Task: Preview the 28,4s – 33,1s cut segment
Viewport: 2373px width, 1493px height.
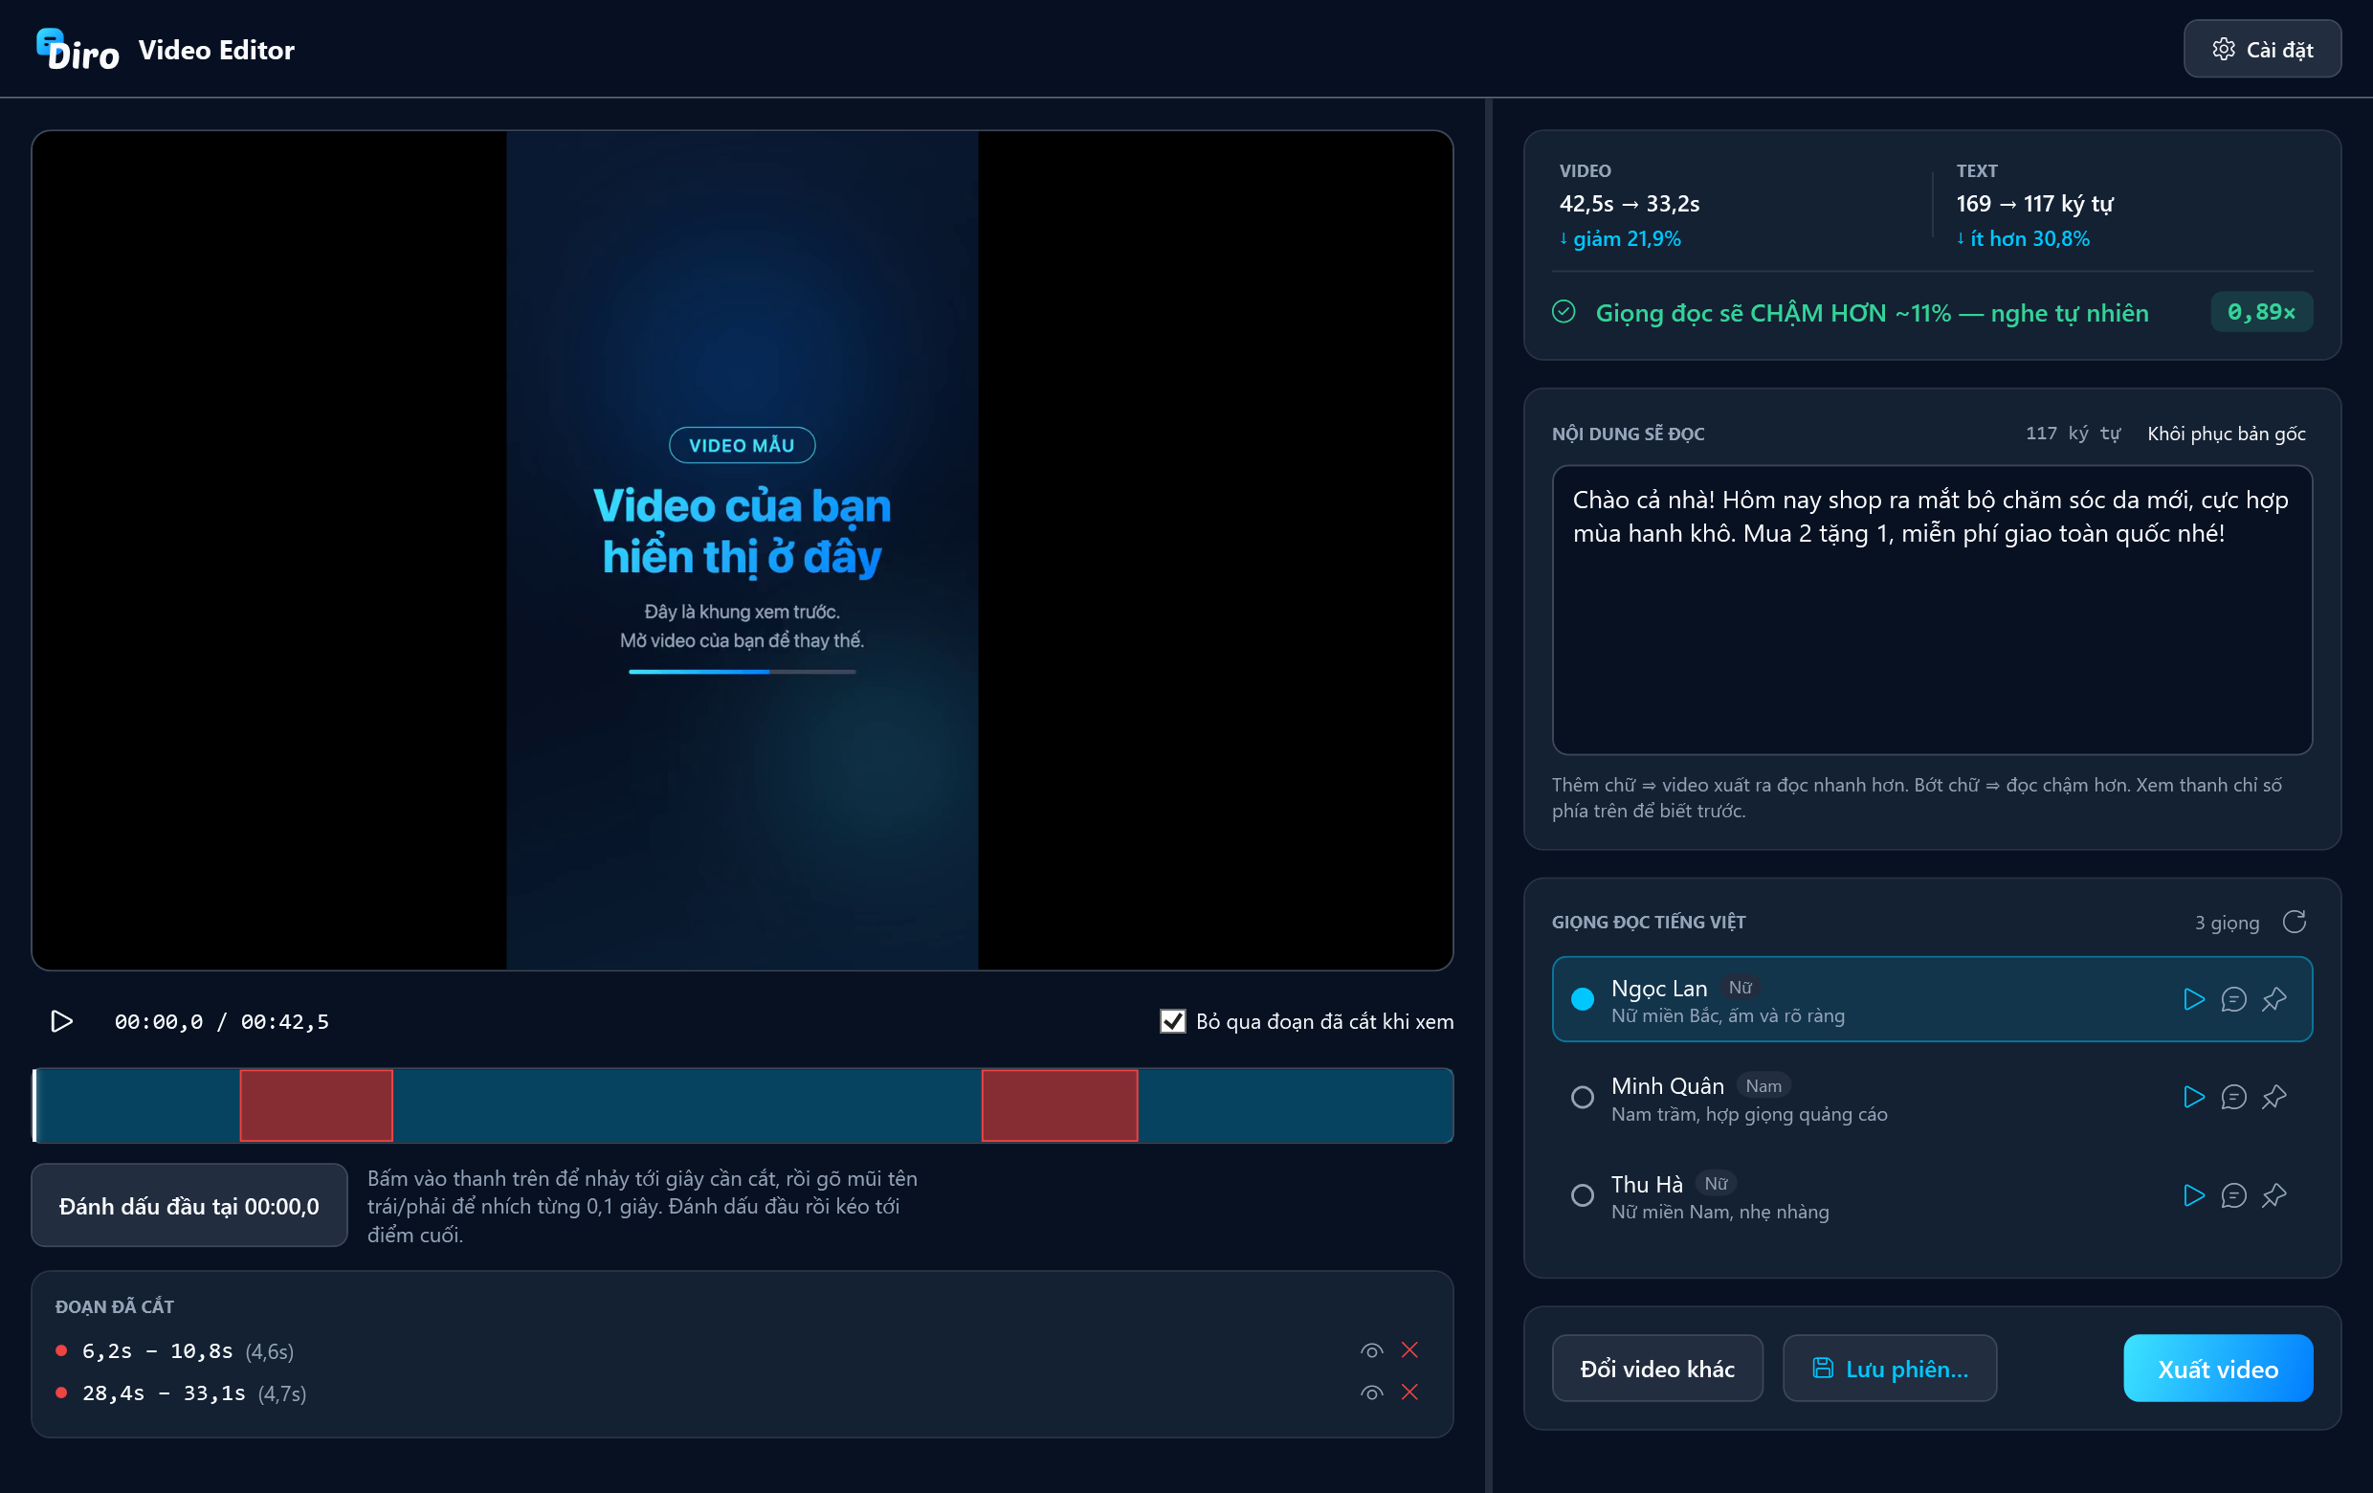Action: pyautogui.click(x=1371, y=1393)
